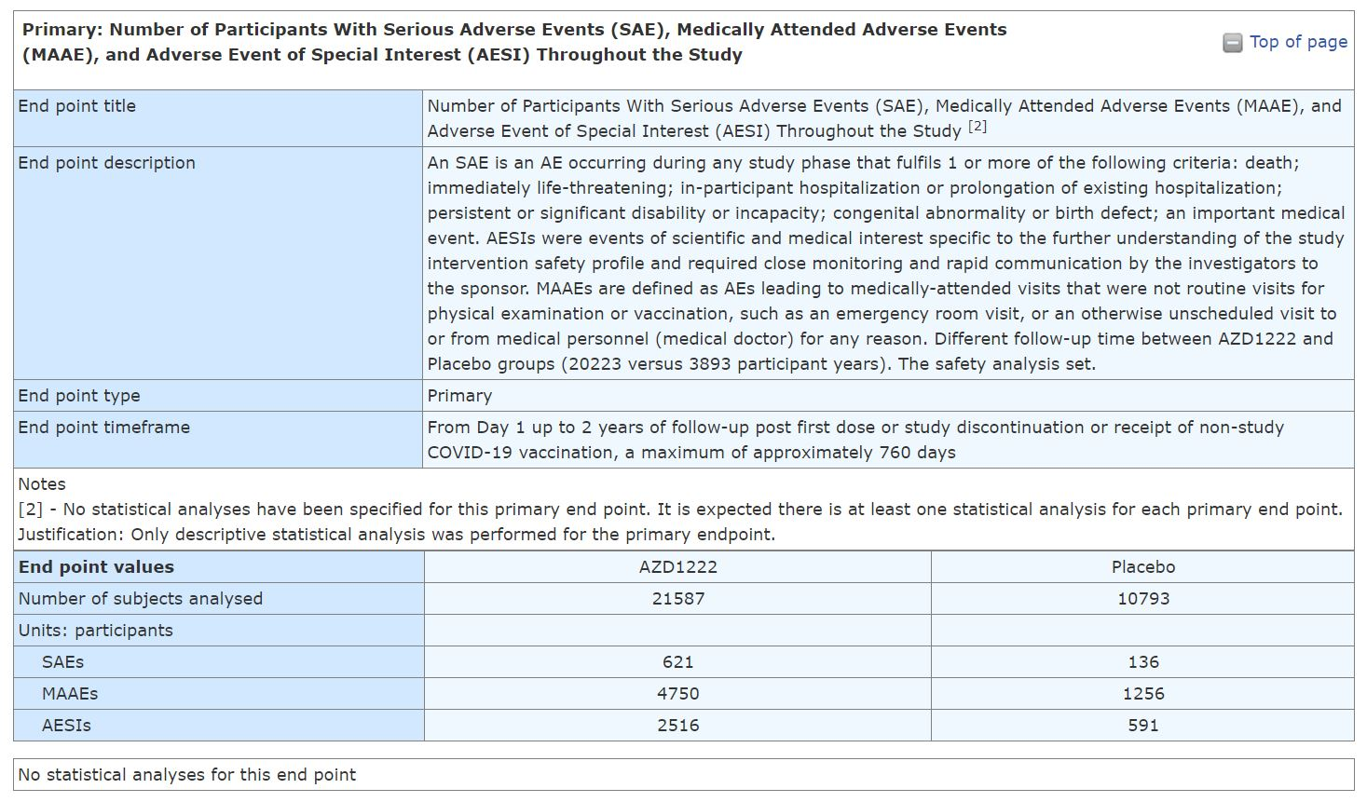Viewport: 1367px width, 802px height.
Task: Click the AZD1222 SAEs value 621
Action: [x=677, y=662]
